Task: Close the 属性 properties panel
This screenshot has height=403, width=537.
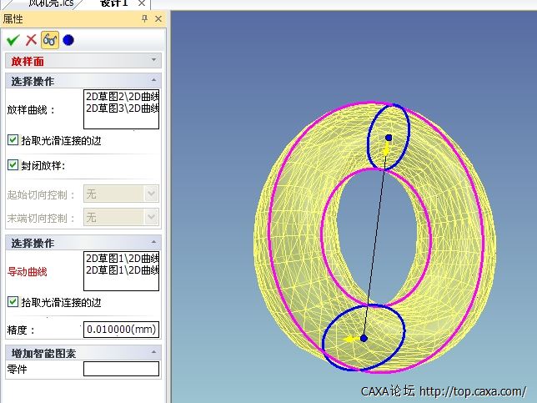Action: [x=158, y=18]
